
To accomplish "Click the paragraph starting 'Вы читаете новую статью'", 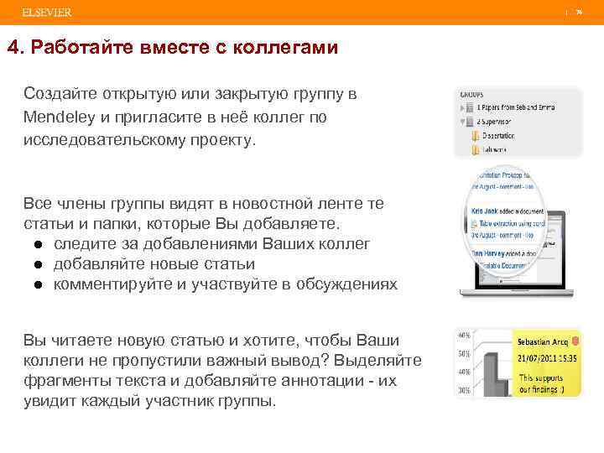I will pos(222,371).
